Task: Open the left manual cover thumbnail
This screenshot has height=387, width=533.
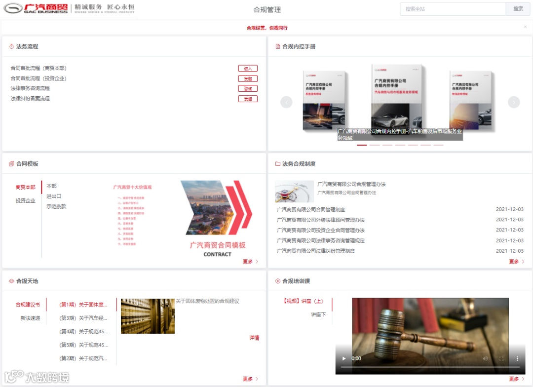Action: [324, 100]
